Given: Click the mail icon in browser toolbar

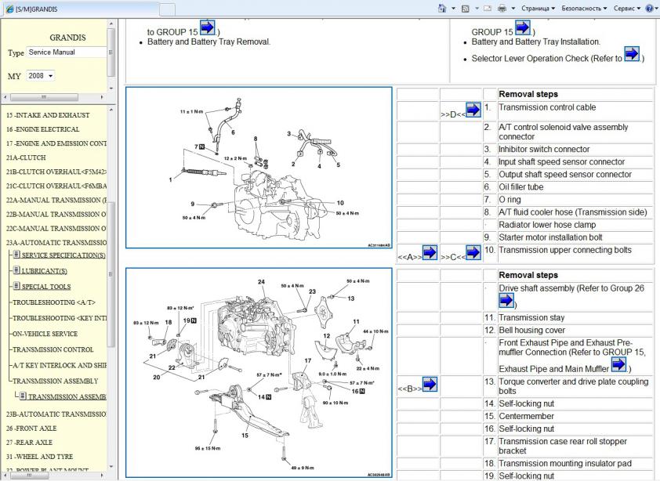Looking at the screenshot, I should [488, 8].
